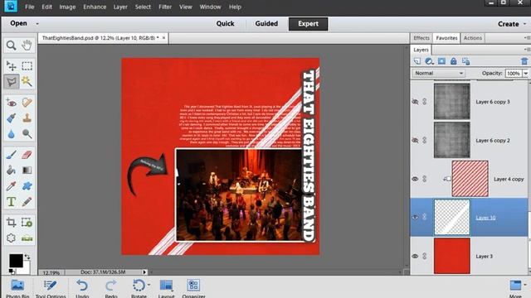Screen dimensions: 531x298
Task: Toggle visibility of Layer 6 copy 3
Action: (x=415, y=101)
